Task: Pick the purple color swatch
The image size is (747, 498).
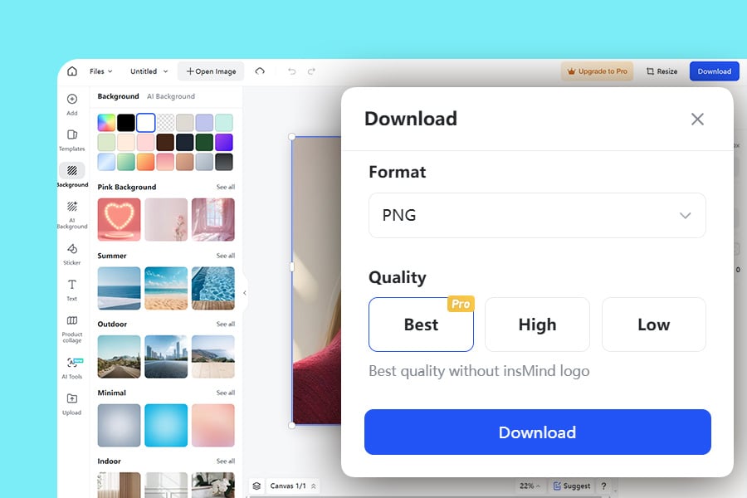Action: click(x=224, y=142)
